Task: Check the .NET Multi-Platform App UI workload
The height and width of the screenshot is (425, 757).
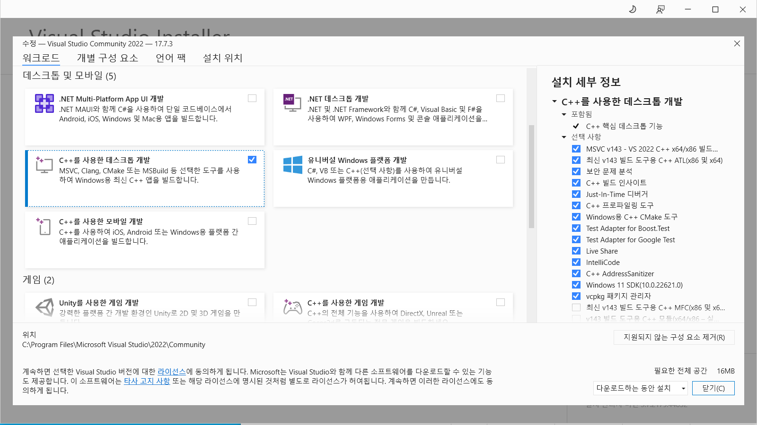Action: (252, 98)
